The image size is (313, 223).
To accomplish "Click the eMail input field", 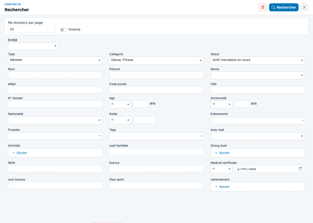I will [x=55, y=90].
